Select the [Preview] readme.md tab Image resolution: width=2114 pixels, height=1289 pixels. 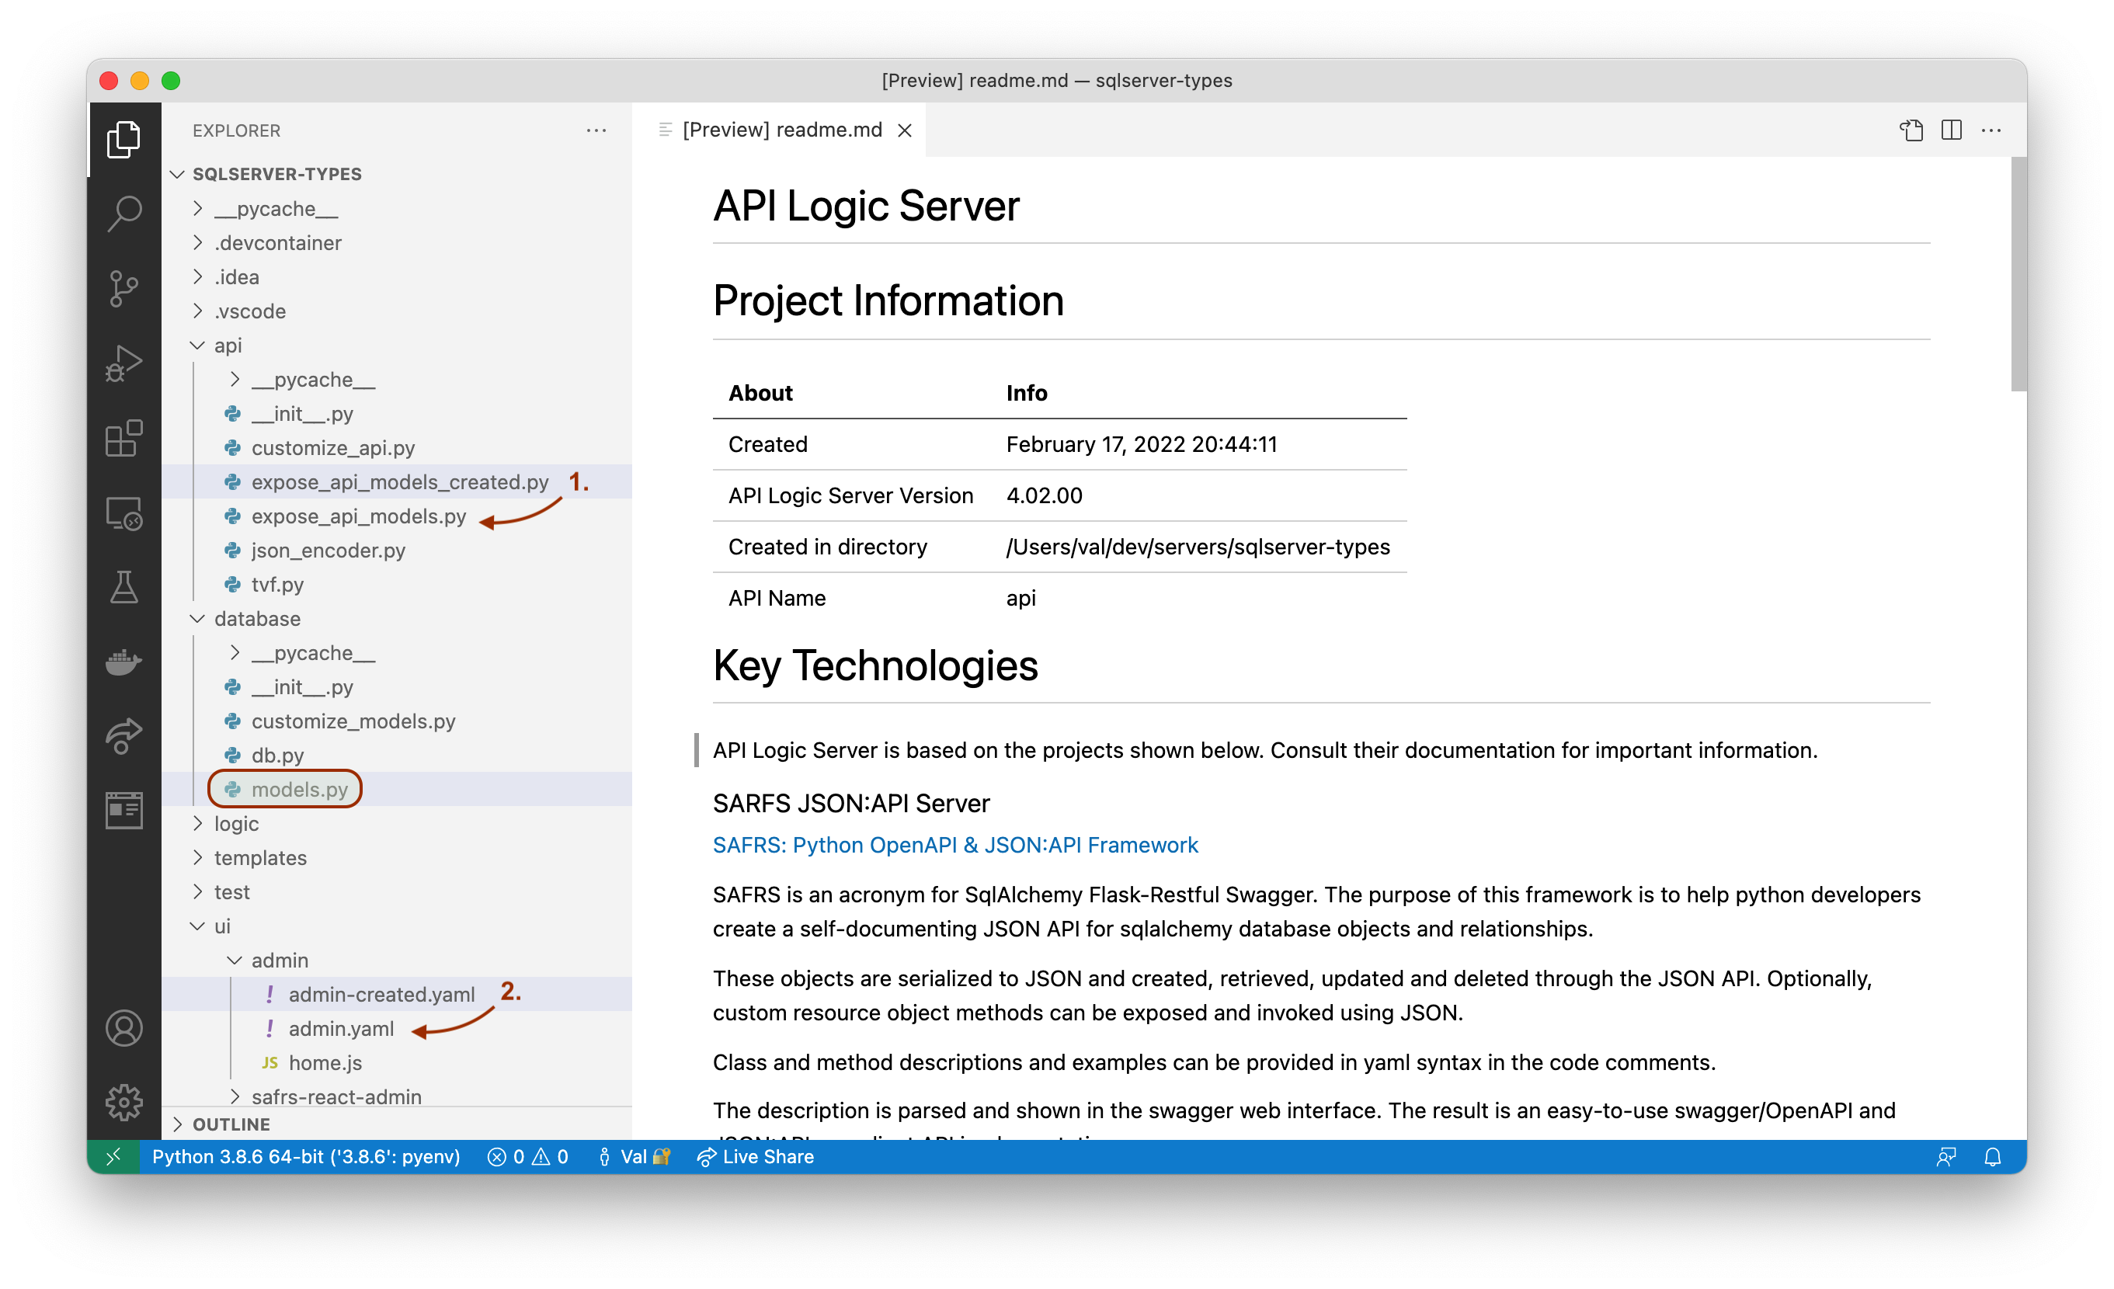coord(781,130)
